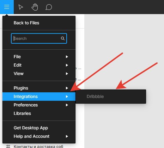Open Libraries from the menu
Image resolution: width=164 pixels, height=148 pixels.
[39, 113]
